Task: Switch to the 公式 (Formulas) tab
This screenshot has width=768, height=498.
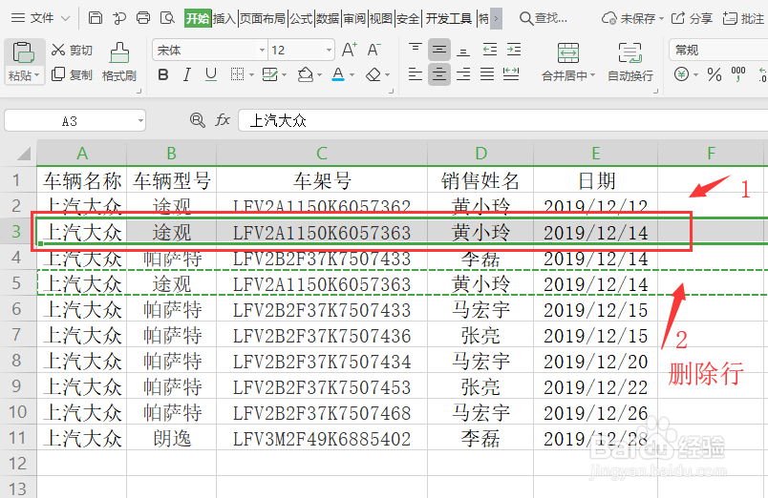Action: 301,18
